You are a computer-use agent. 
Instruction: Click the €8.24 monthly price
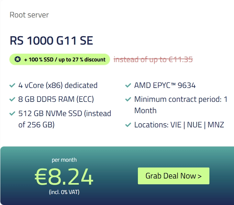coord(64,176)
